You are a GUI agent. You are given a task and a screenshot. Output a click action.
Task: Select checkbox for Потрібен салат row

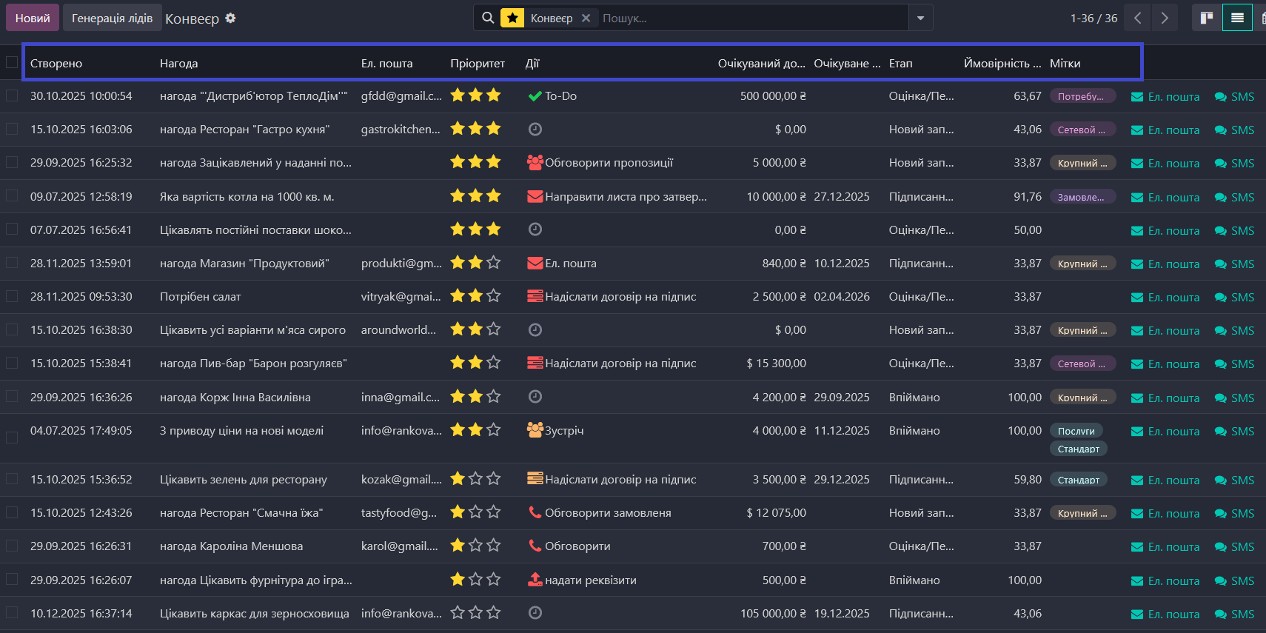pyautogui.click(x=12, y=296)
